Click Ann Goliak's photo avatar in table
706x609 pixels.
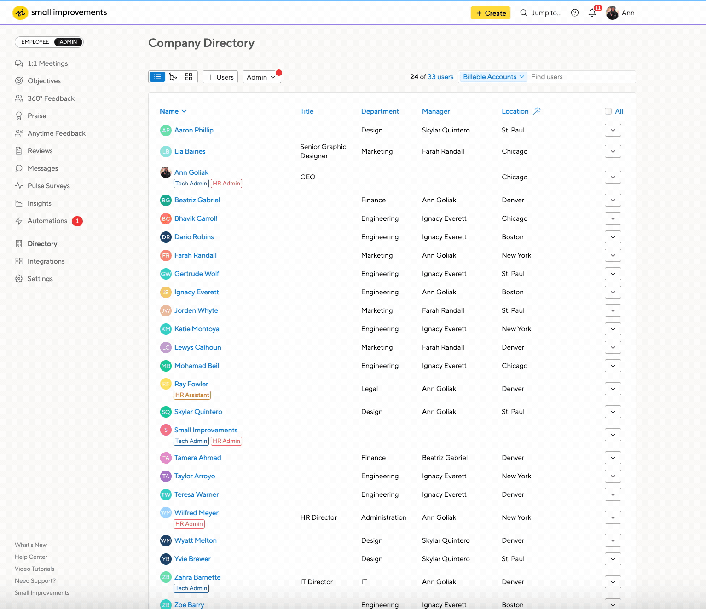166,172
